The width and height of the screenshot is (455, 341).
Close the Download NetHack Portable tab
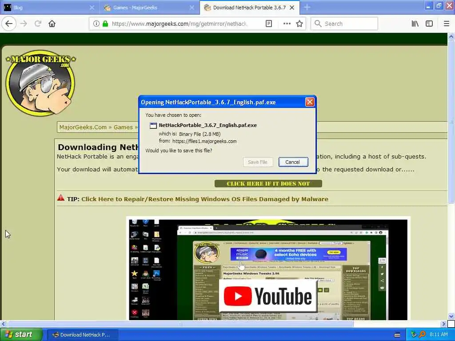point(292,8)
